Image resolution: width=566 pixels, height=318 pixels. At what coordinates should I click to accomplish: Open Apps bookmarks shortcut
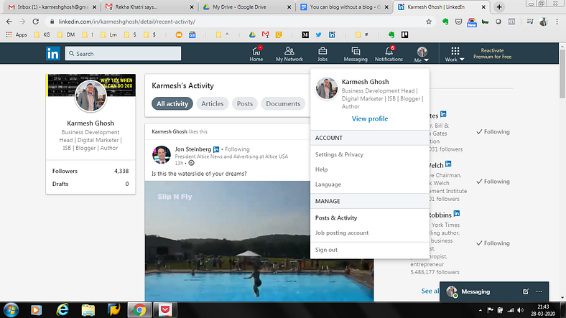[x=17, y=34]
